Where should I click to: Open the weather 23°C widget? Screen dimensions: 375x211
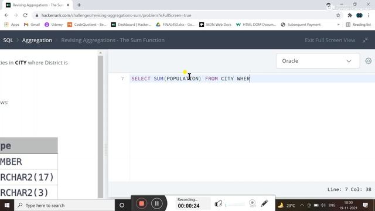(287, 205)
